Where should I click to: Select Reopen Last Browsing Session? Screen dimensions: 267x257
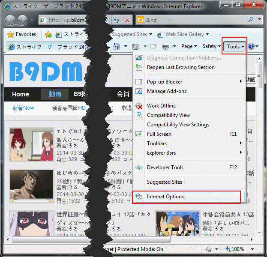point(189,67)
